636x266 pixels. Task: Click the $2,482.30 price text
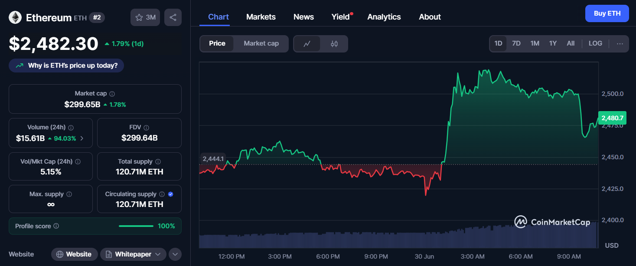click(x=54, y=44)
